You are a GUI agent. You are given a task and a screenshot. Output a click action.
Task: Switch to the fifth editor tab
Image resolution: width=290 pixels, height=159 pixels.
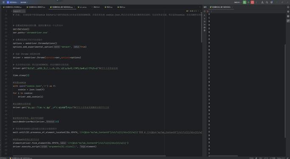(96, 7)
